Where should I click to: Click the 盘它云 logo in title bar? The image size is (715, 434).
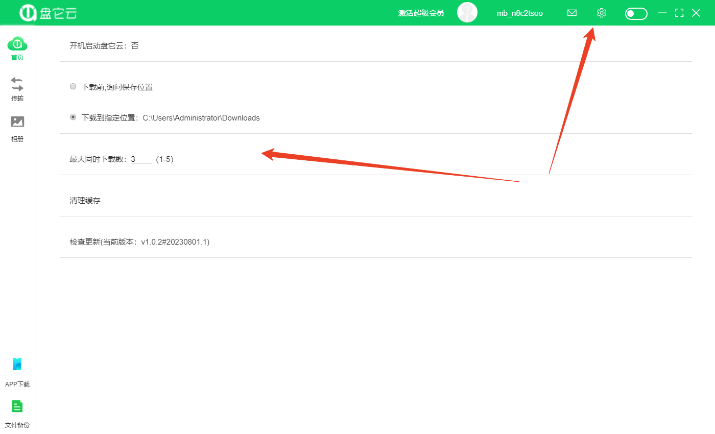coord(49,13)
